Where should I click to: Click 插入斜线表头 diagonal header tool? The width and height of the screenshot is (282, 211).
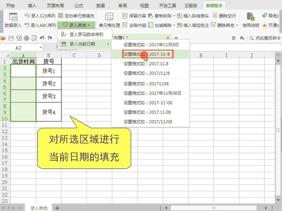tap(193, 16)
